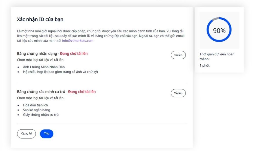This screenshot has width=253, height=151.
Task: Select the Ảnh Chứng Minh Nhân Dân option
Action: click(x=44, y=67)
